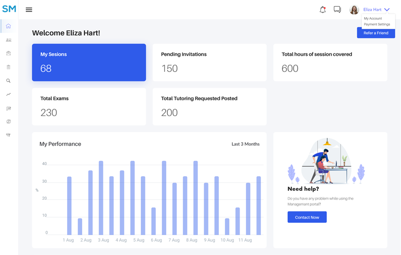The width and height of the screenshot is (401, 255).
Task: Choose Payment Settings menu item
Action: point(377,24)
